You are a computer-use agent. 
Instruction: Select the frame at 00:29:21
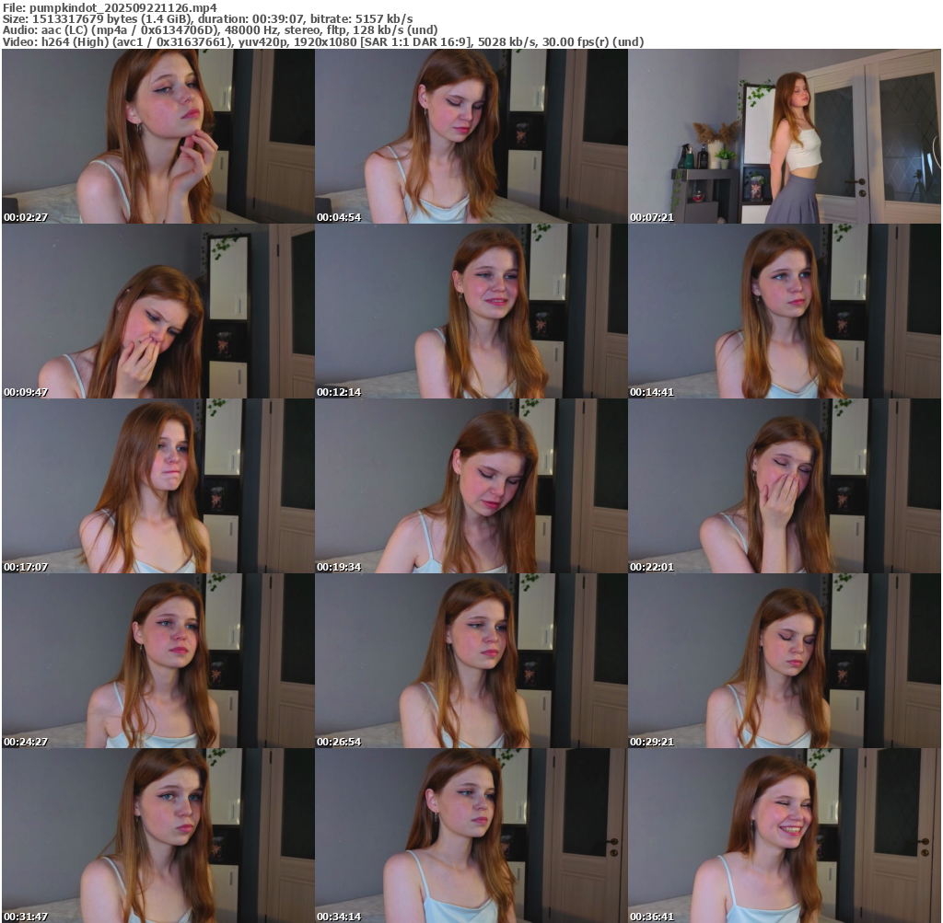coord(784,661)
